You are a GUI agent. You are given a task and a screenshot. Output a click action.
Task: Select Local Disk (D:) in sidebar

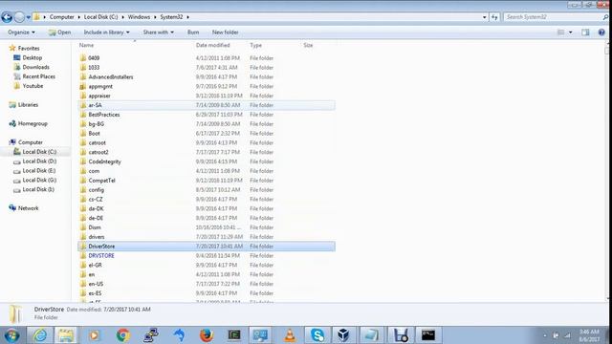[39, 161]
